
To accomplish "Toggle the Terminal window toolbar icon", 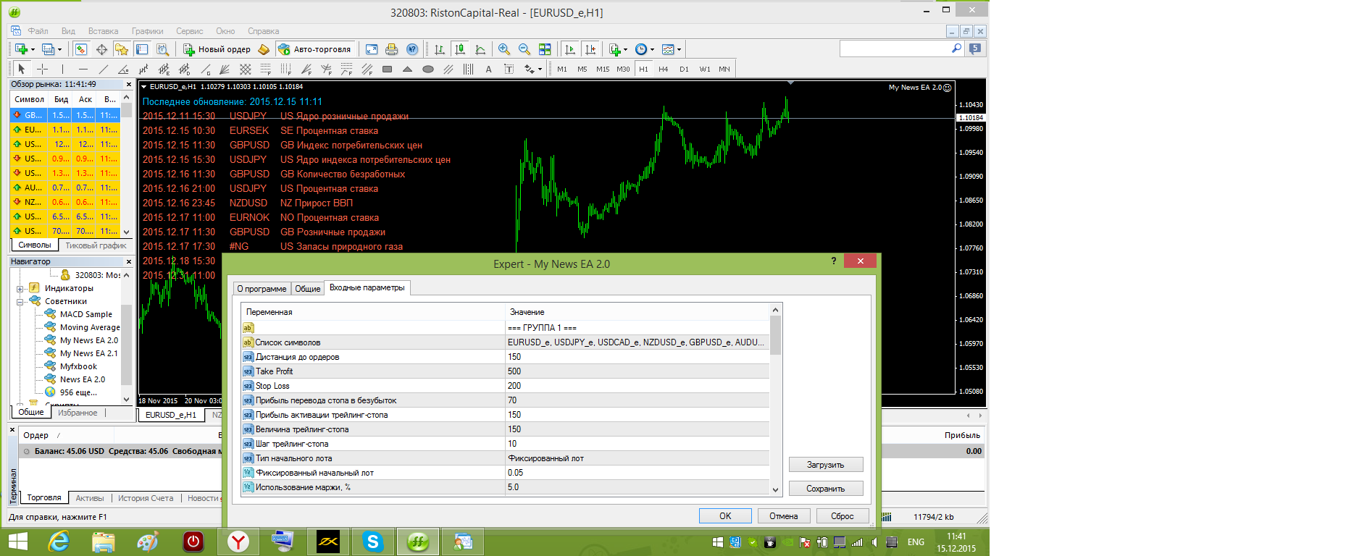I will [x=142, y=49].
